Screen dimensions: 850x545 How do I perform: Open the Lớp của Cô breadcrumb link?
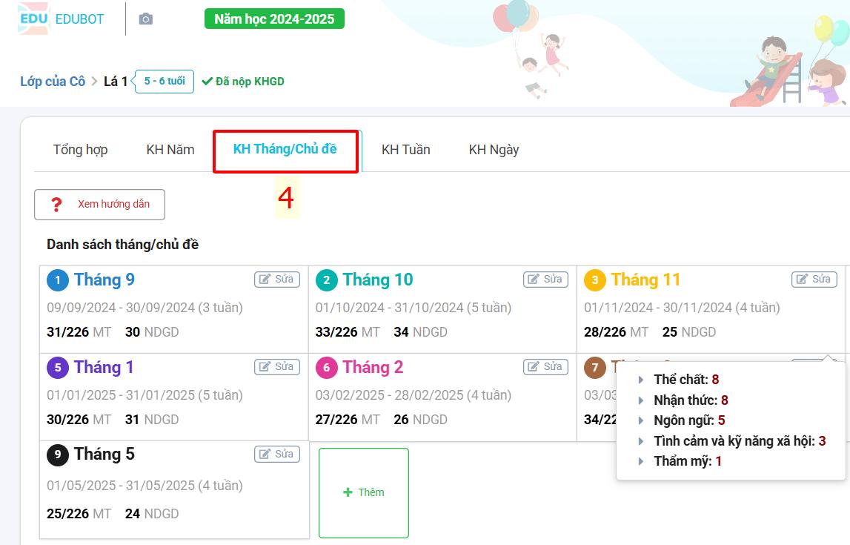pyautogui.click(x=53, y=82)
